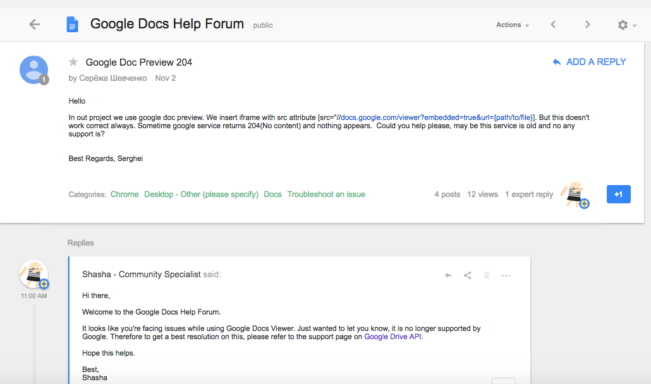This screenshot has width=651, height=384.
Task: Navigate to the next topic with the chevron
Action: click(587, 24)
